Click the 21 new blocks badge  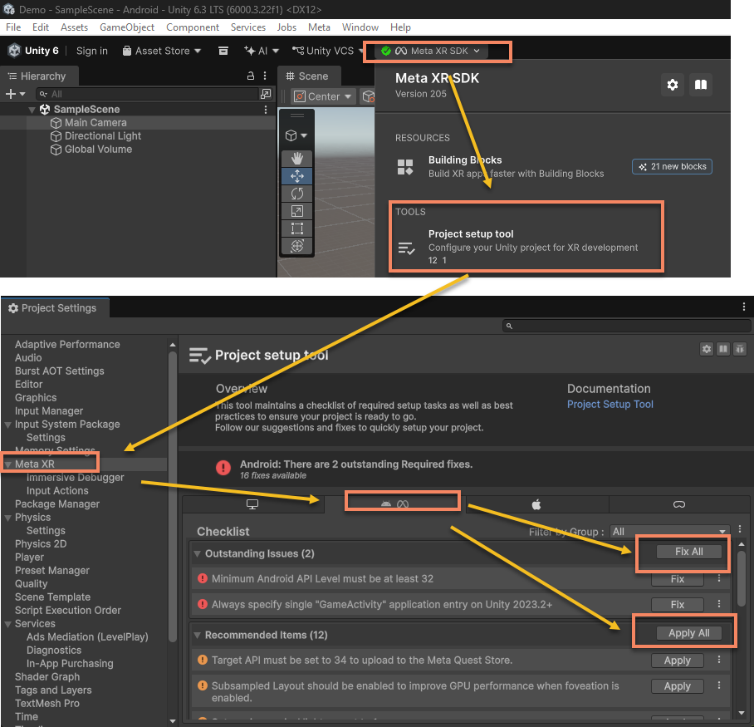point(672,166)
